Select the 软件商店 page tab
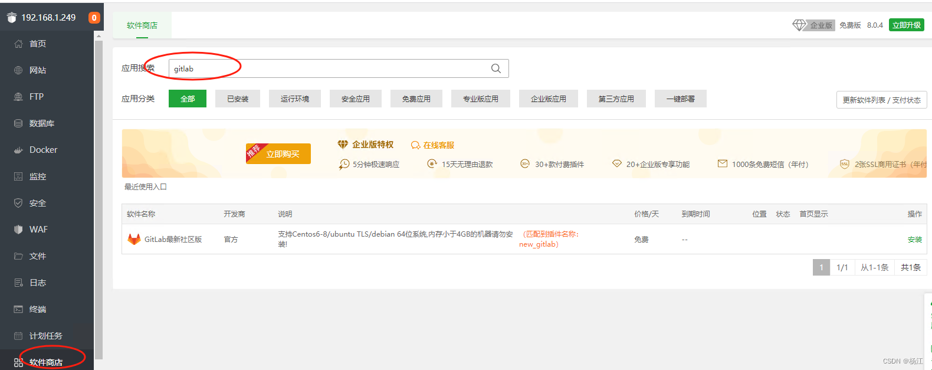 click(142, 25)
